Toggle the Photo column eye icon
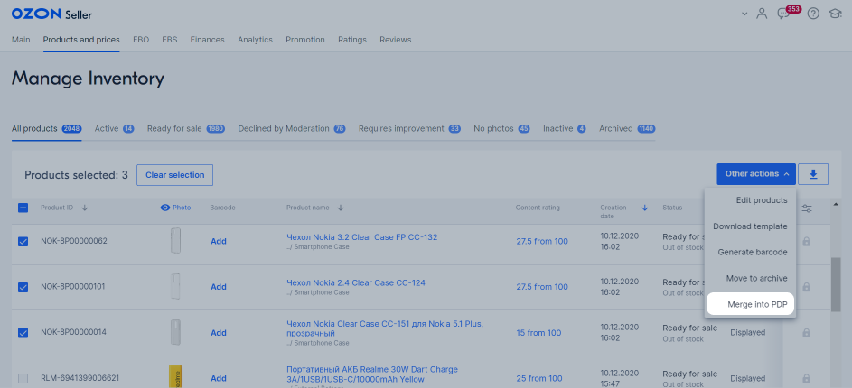852x388 pixels. (x=165, y=208)
